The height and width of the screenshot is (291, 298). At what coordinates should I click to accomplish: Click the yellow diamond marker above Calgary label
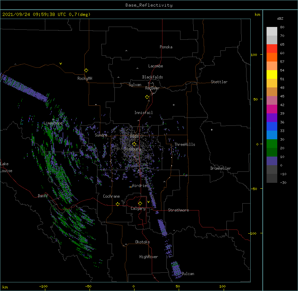tap(140, 204)
